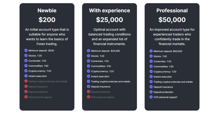
Task: Select the Professional plan heading
Action: click(172, 11)
